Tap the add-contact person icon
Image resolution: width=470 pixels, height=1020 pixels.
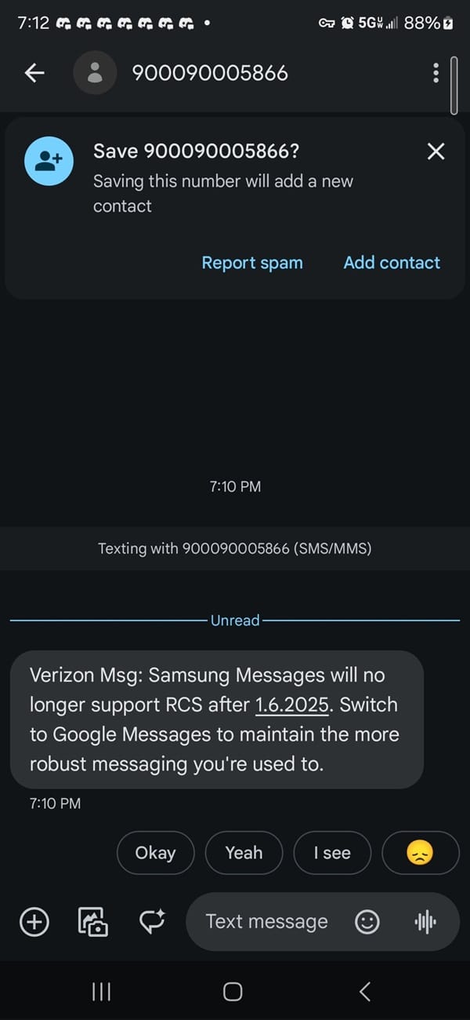(49, 162)
